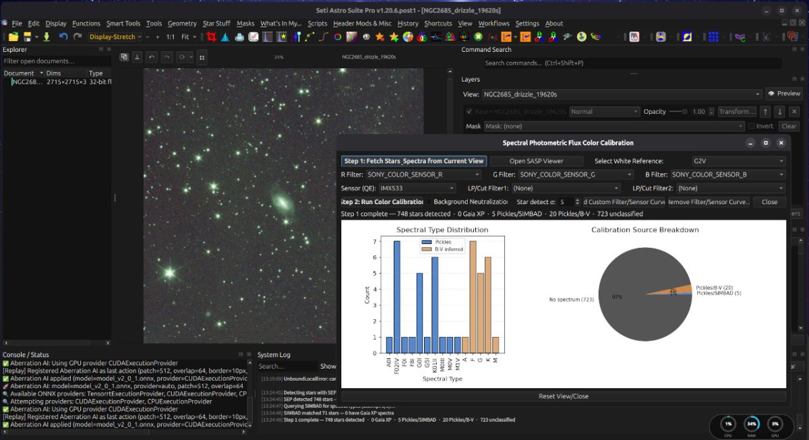Open a file with the yellow folder icon

[13, 37]
